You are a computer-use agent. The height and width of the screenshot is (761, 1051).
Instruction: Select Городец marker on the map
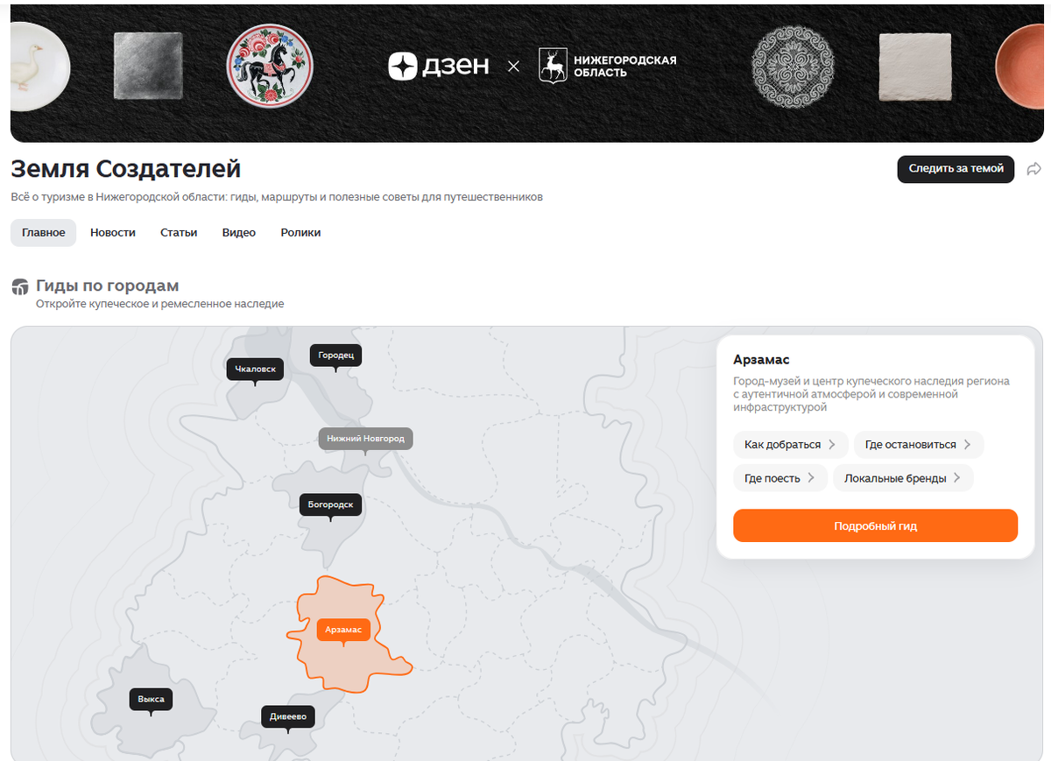coord(335,356)
